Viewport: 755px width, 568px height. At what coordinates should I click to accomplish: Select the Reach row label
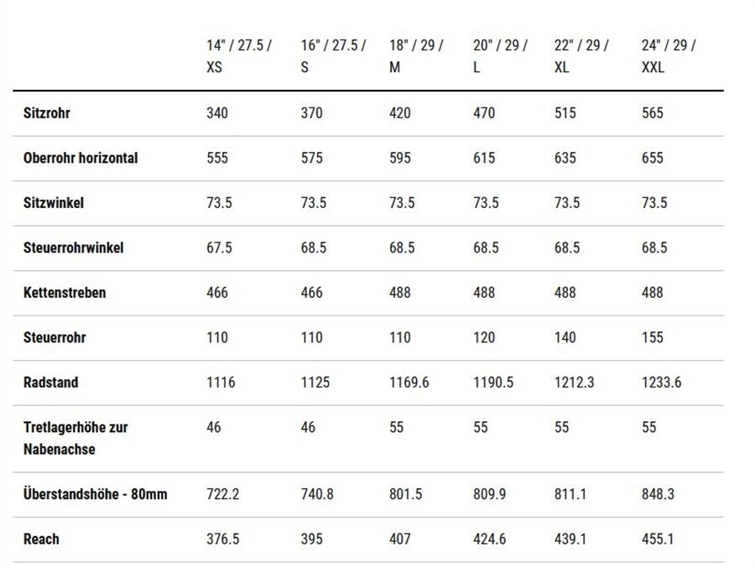click(x=41, y=539)
